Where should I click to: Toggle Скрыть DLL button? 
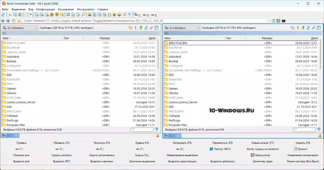(142, 155)
